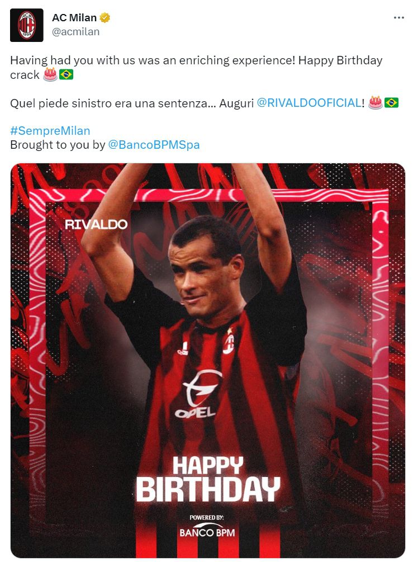Click the Adidas logo on the jersey
The image size is (413, 562).
[x=183, y=349]
